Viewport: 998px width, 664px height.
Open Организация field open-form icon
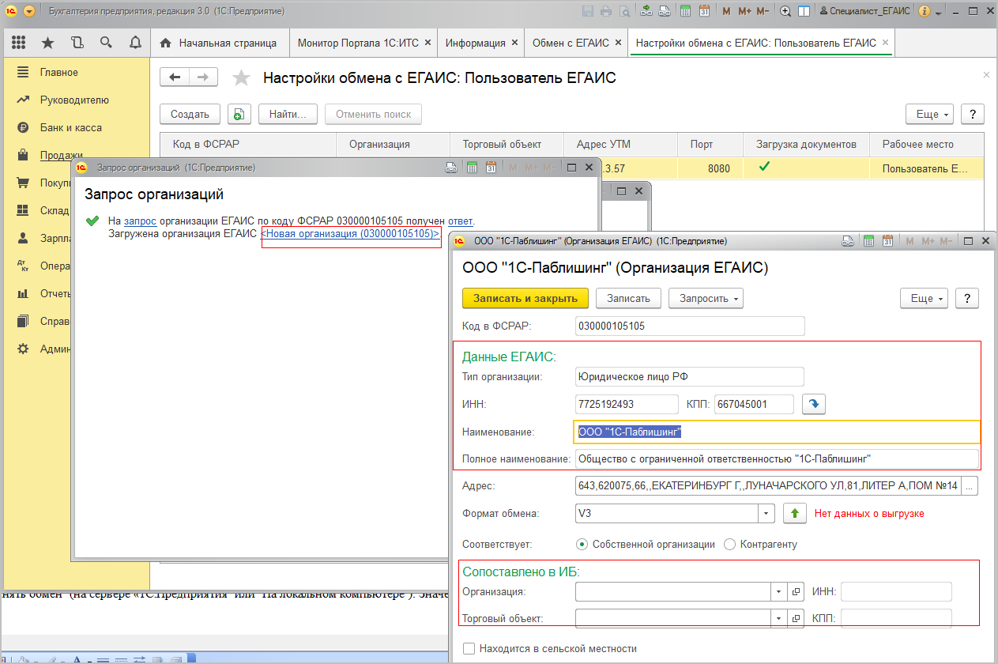pyautogui.click(x=796, y=591)
